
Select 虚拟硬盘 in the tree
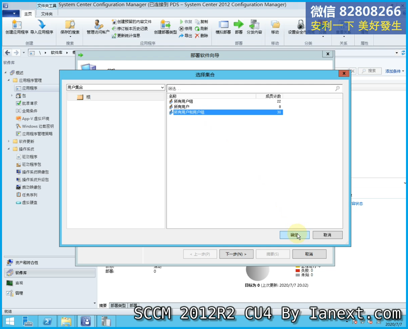27,203
